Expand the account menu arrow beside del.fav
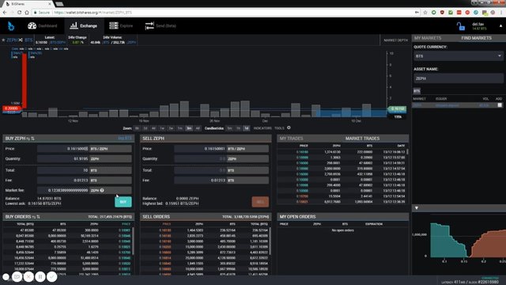 (500, 26)
